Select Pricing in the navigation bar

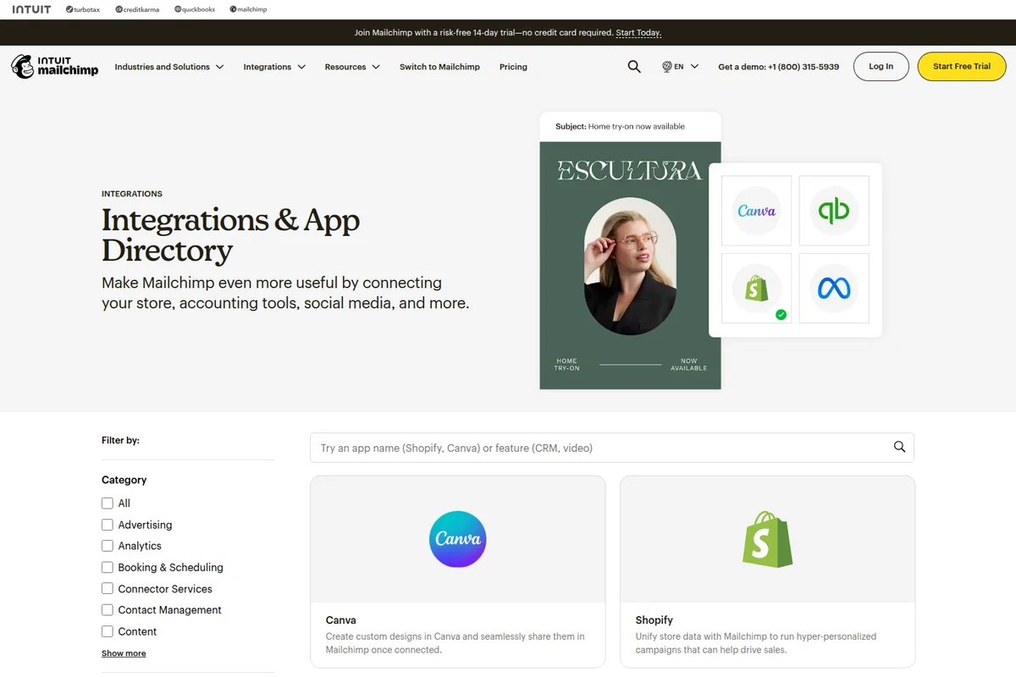[513, 66]
